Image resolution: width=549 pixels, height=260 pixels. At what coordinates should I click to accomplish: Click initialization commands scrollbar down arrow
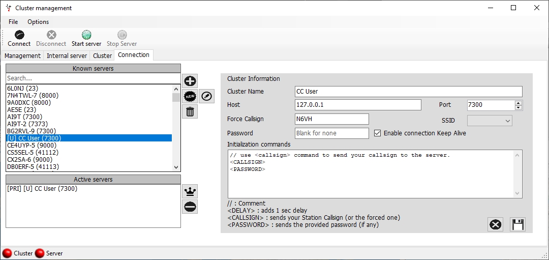(x=518, y=193)
